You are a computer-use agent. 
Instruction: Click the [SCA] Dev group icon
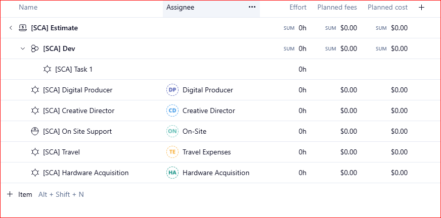pos(35,48)
